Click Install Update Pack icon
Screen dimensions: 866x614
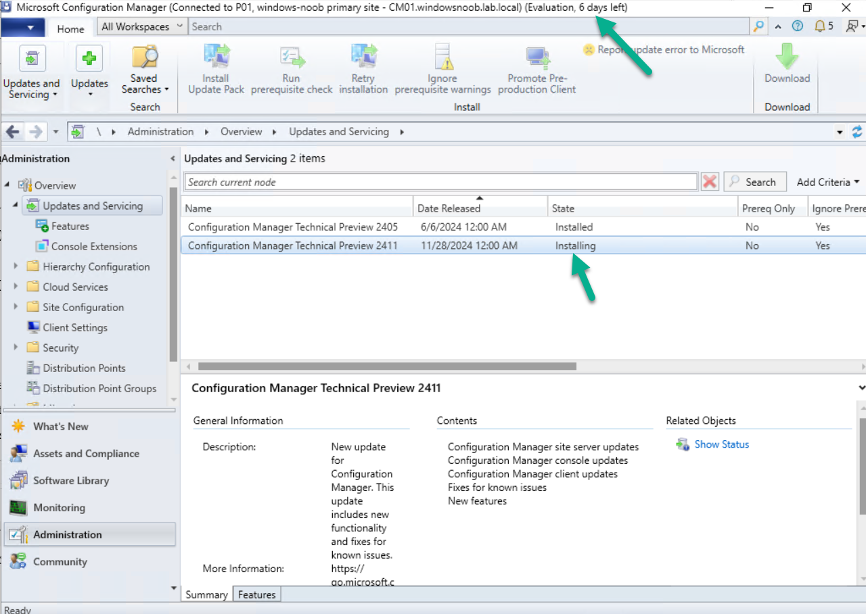(x=216, y=57)
